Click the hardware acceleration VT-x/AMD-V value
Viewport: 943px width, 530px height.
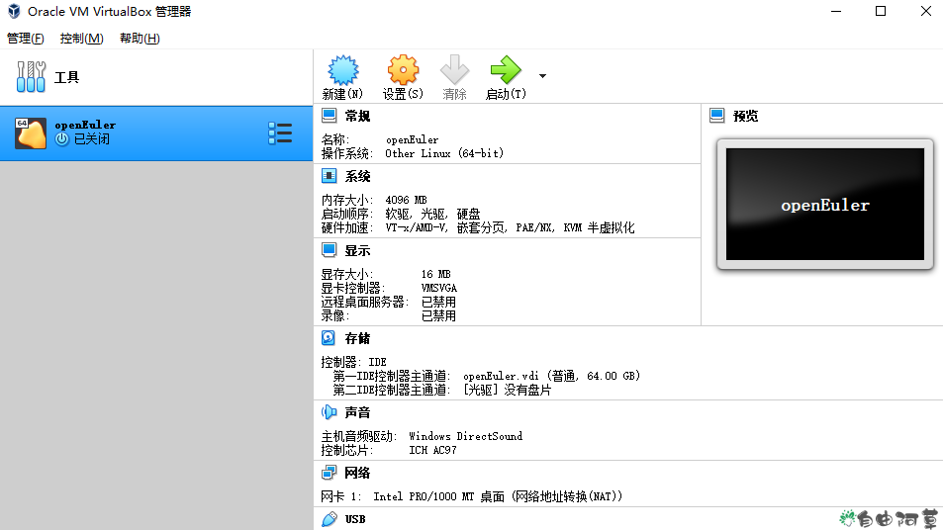pyautogui.click(x=510, y=227)
